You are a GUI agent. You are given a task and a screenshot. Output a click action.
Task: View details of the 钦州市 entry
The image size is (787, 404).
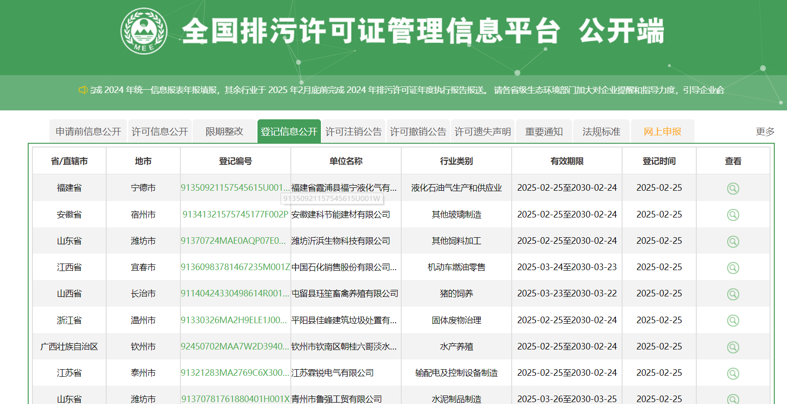tap(733, 347)
